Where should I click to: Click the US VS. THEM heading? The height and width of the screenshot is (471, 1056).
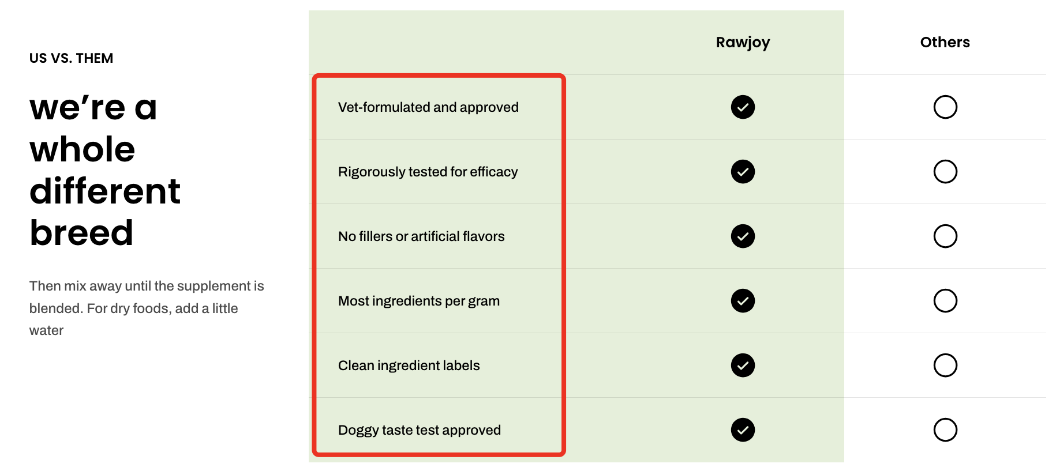pyautogui.click(x=72, y=58)
